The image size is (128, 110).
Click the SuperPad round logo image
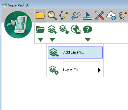[18, 25]
